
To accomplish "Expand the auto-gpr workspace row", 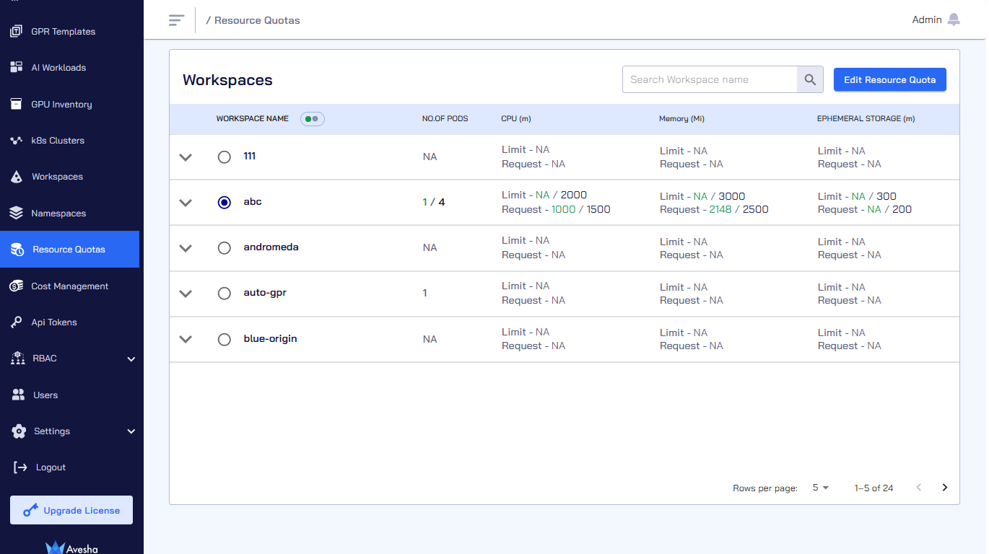I will click(x=186, y=294).
